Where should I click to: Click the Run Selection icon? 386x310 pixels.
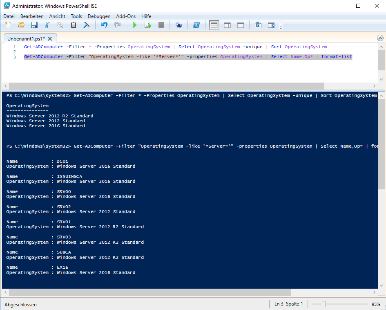(x=148, y=25)
